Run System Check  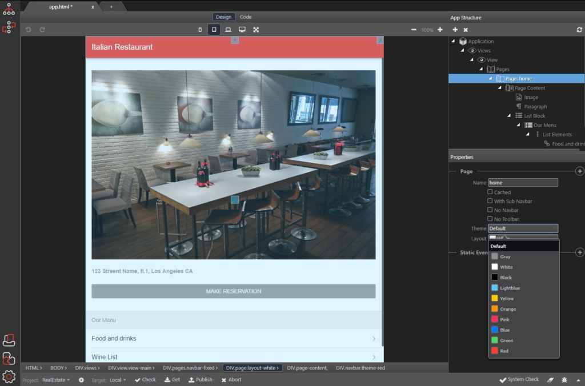[519, 379]
